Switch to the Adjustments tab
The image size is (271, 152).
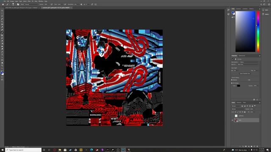(x=242, y=56)
